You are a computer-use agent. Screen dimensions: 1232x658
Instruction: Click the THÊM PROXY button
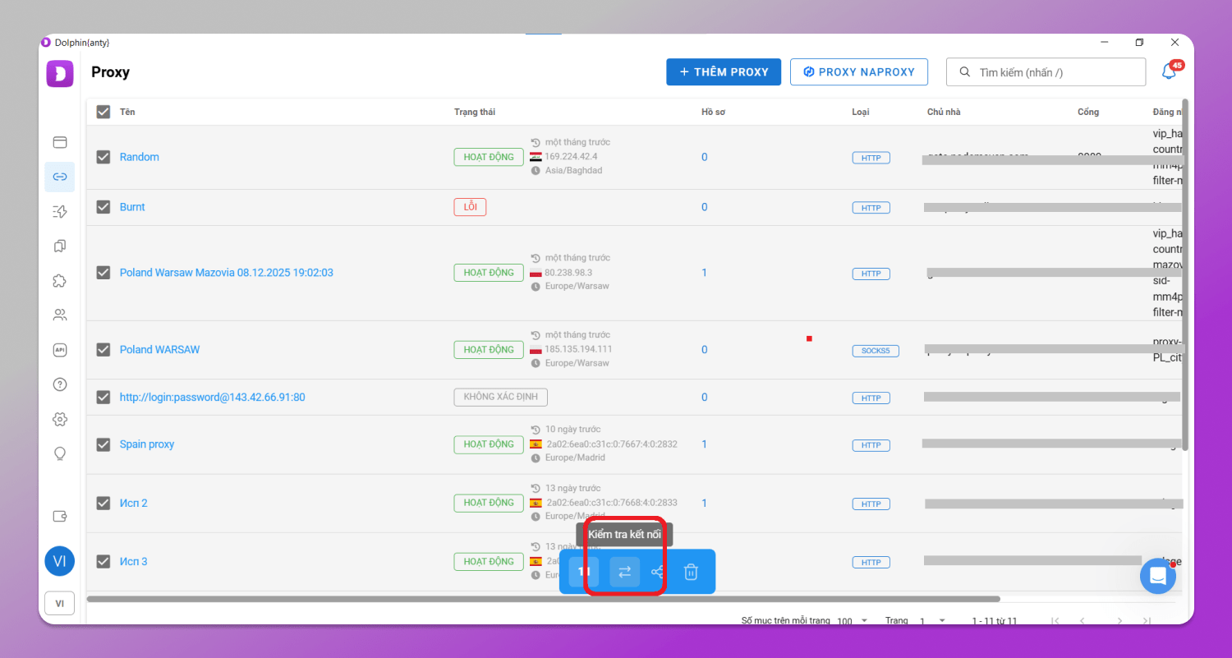point(722,72)
